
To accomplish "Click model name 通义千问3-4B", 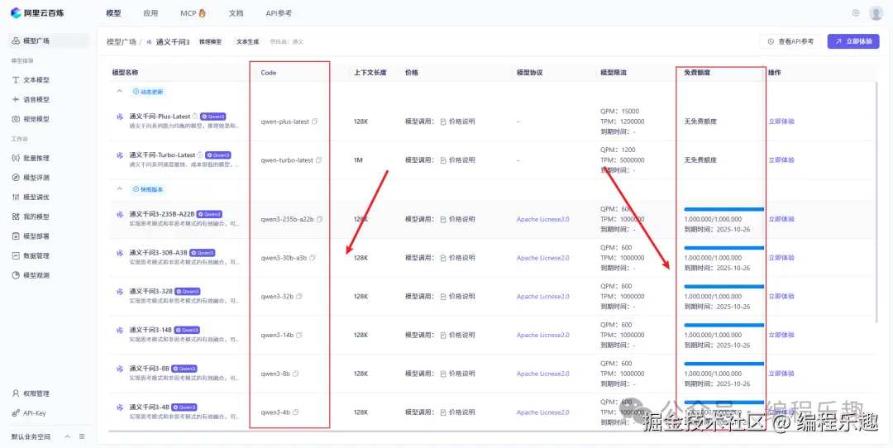I will pos(149,407).
